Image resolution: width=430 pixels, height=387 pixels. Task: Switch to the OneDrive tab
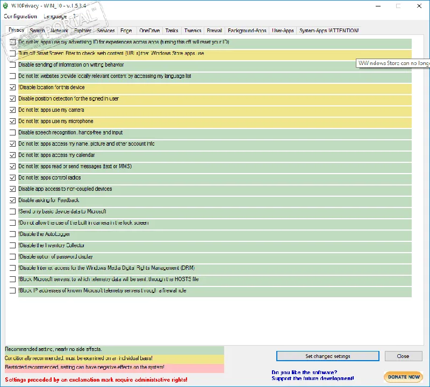(x=149, y=31)
